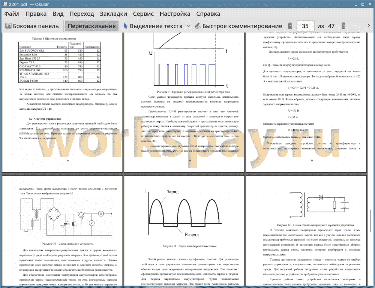Go to the previous page using the arrow icon

290,26
